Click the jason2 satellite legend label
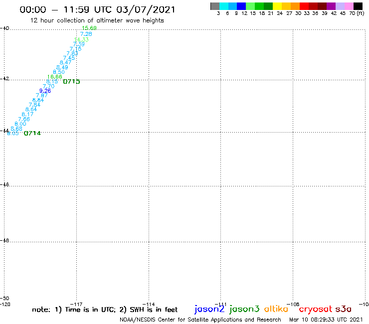Image resolution: width=369 pixels, height=324 pixels. coord(209,309)
